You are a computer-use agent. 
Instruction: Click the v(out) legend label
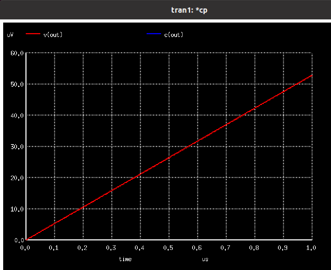coord(53,35)
